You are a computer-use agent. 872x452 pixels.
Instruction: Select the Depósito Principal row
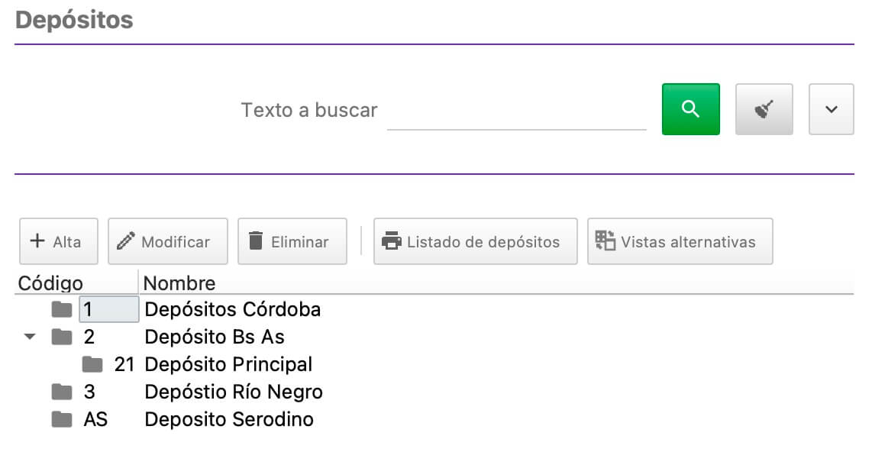434,364
